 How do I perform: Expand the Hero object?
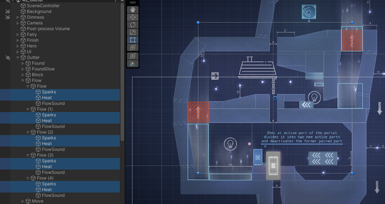pos(18,46)
